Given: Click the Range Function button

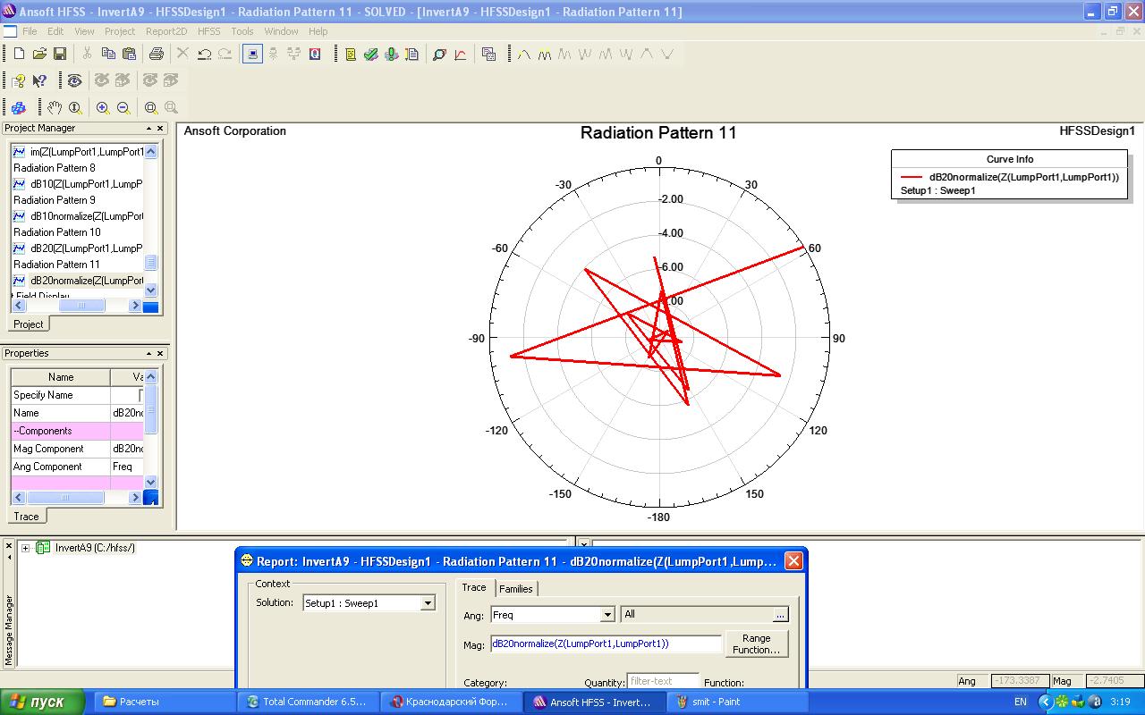Looking at the screenshot, I should [x=756, y=643].
